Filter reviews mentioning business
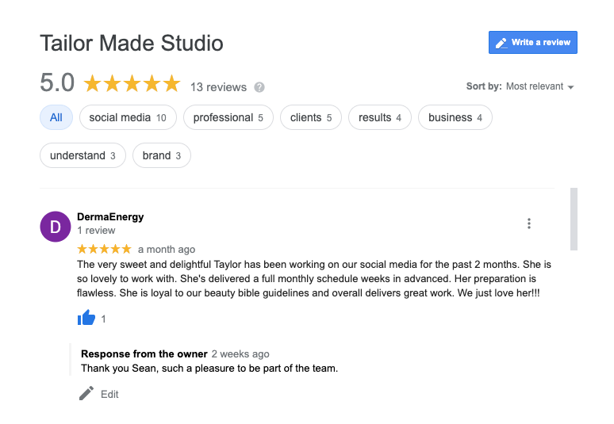Viewport: 614px width, 424px height. tap(455, 117)
